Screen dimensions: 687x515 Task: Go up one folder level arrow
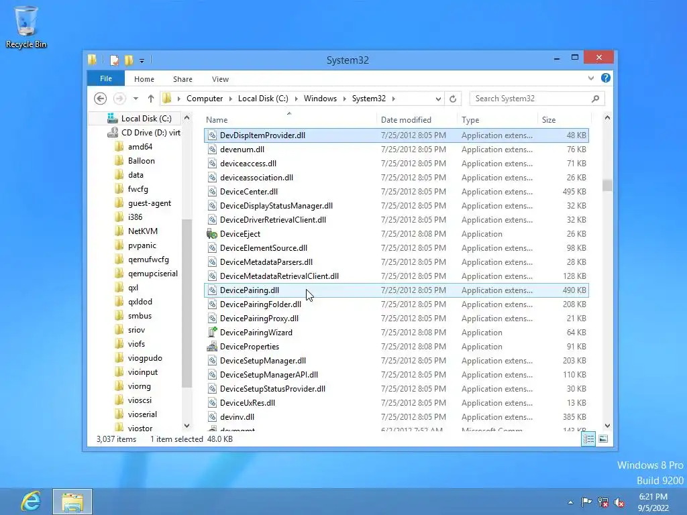(151, 99)
